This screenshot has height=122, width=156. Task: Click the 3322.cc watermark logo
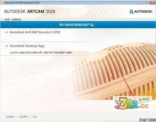click(x=133, y=103)
